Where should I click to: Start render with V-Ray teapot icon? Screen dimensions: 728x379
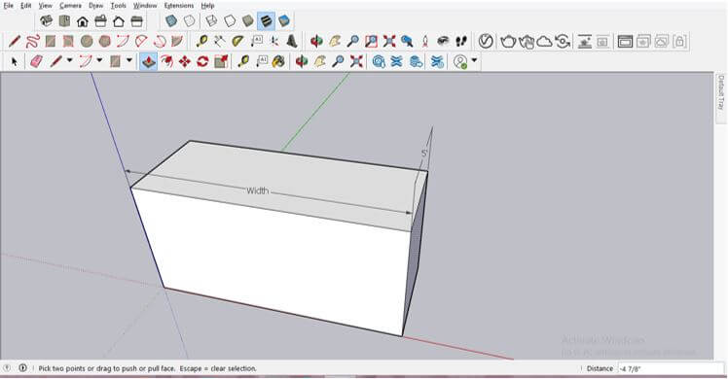(508, 42)
